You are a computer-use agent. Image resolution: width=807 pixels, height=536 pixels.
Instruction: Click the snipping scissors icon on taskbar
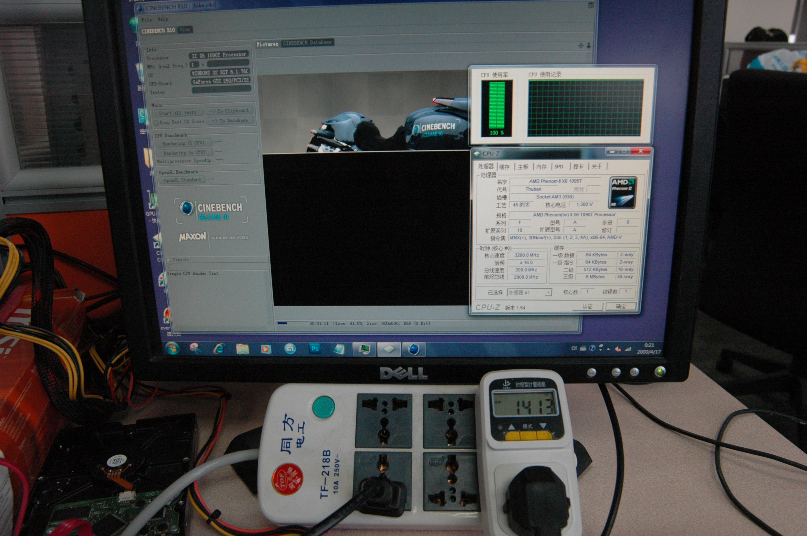(x=195, y=348)
